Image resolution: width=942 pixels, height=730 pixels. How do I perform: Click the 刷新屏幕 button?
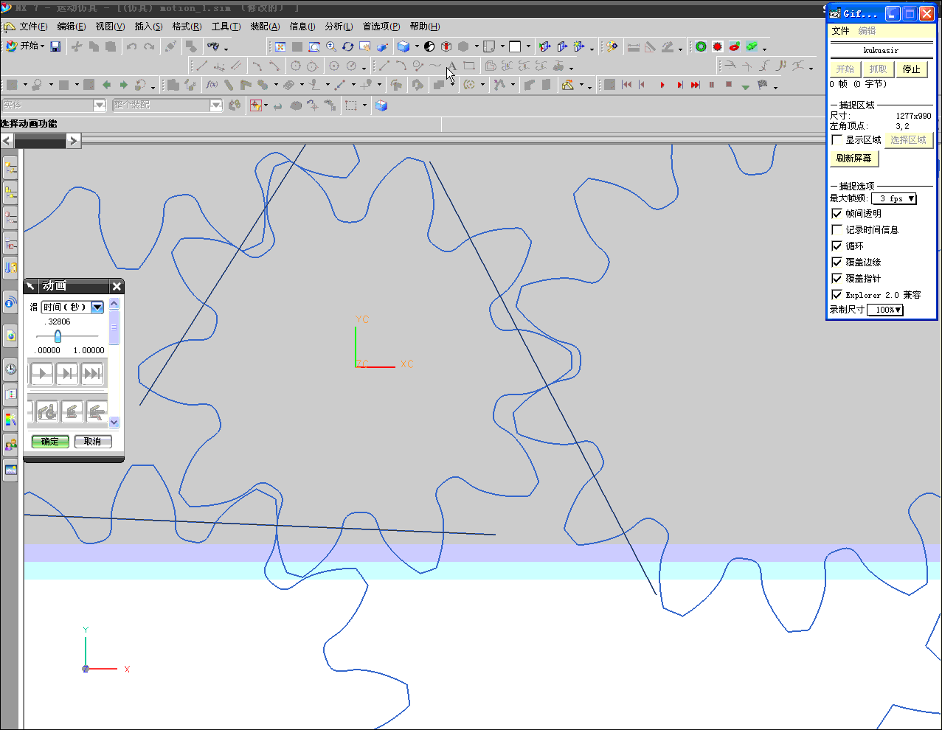854,159
